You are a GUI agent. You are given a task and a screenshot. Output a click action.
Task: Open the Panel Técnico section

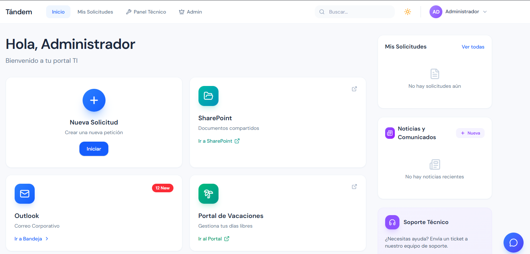coord(146,11)
